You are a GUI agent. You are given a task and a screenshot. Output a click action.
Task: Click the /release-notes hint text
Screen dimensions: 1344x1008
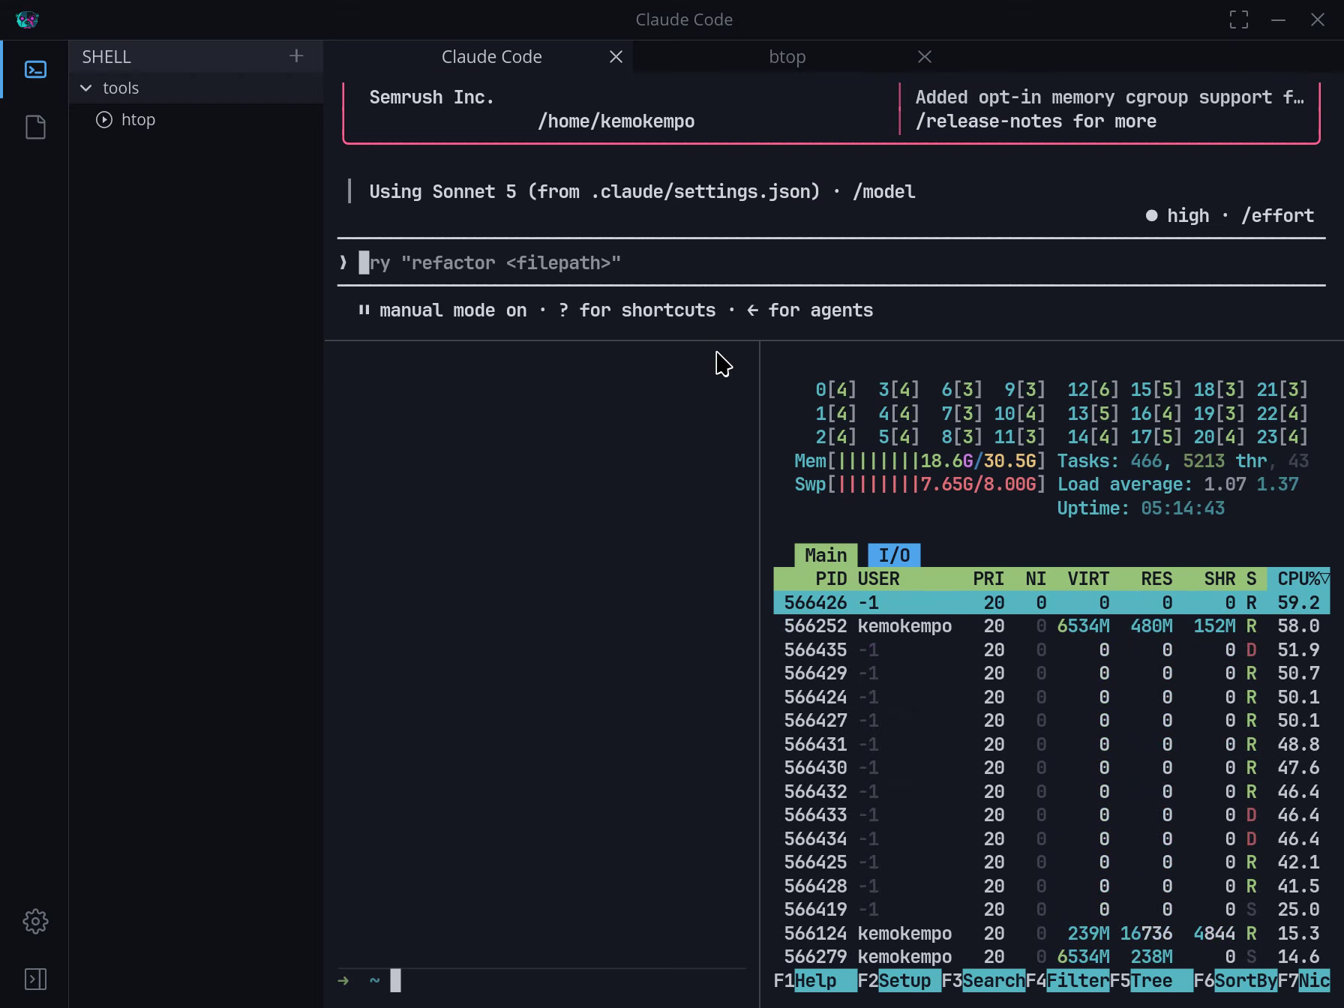1036,121
